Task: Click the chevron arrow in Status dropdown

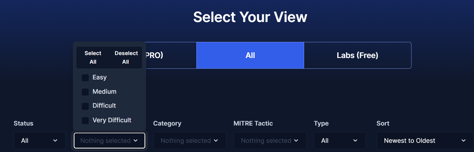Action: coord(55,141)
